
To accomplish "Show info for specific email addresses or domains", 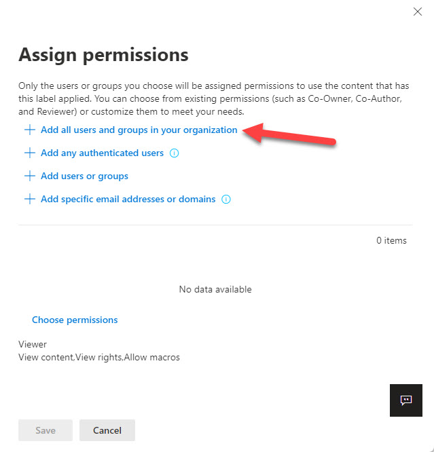I will [226, 200].
